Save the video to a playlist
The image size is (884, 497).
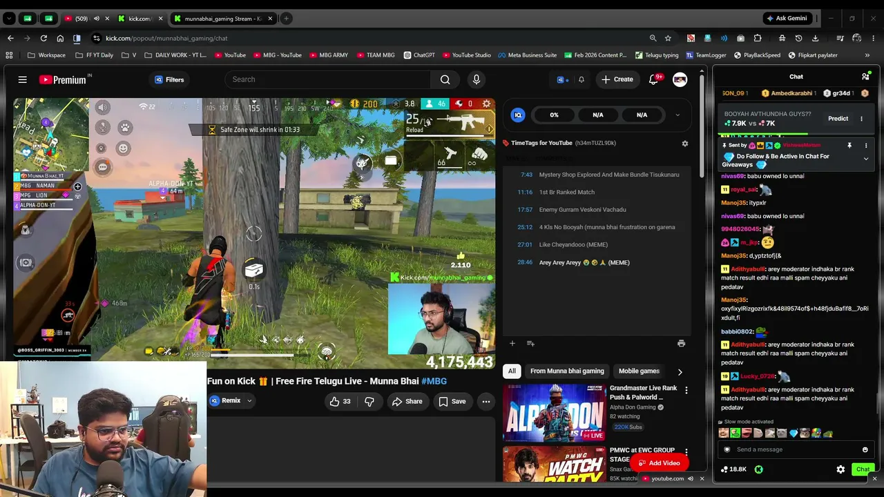(x=452, y=401)
